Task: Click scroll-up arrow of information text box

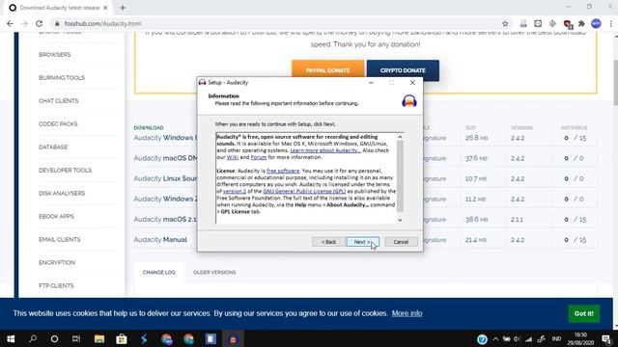Action: pos(400,137)
